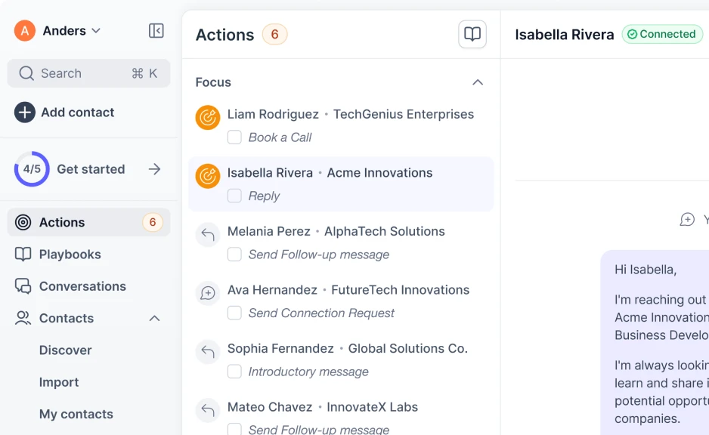Viewport: 709px width, 435px height.
Task: Open the playbook book button in Actions header
Action: pos(472,34)
